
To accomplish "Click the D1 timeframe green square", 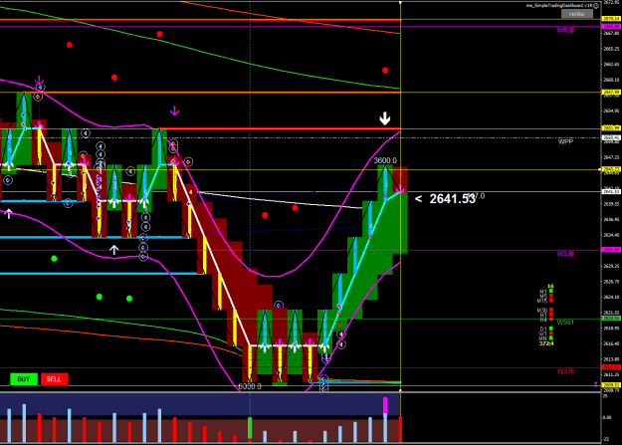I will [x=551, y=329].
